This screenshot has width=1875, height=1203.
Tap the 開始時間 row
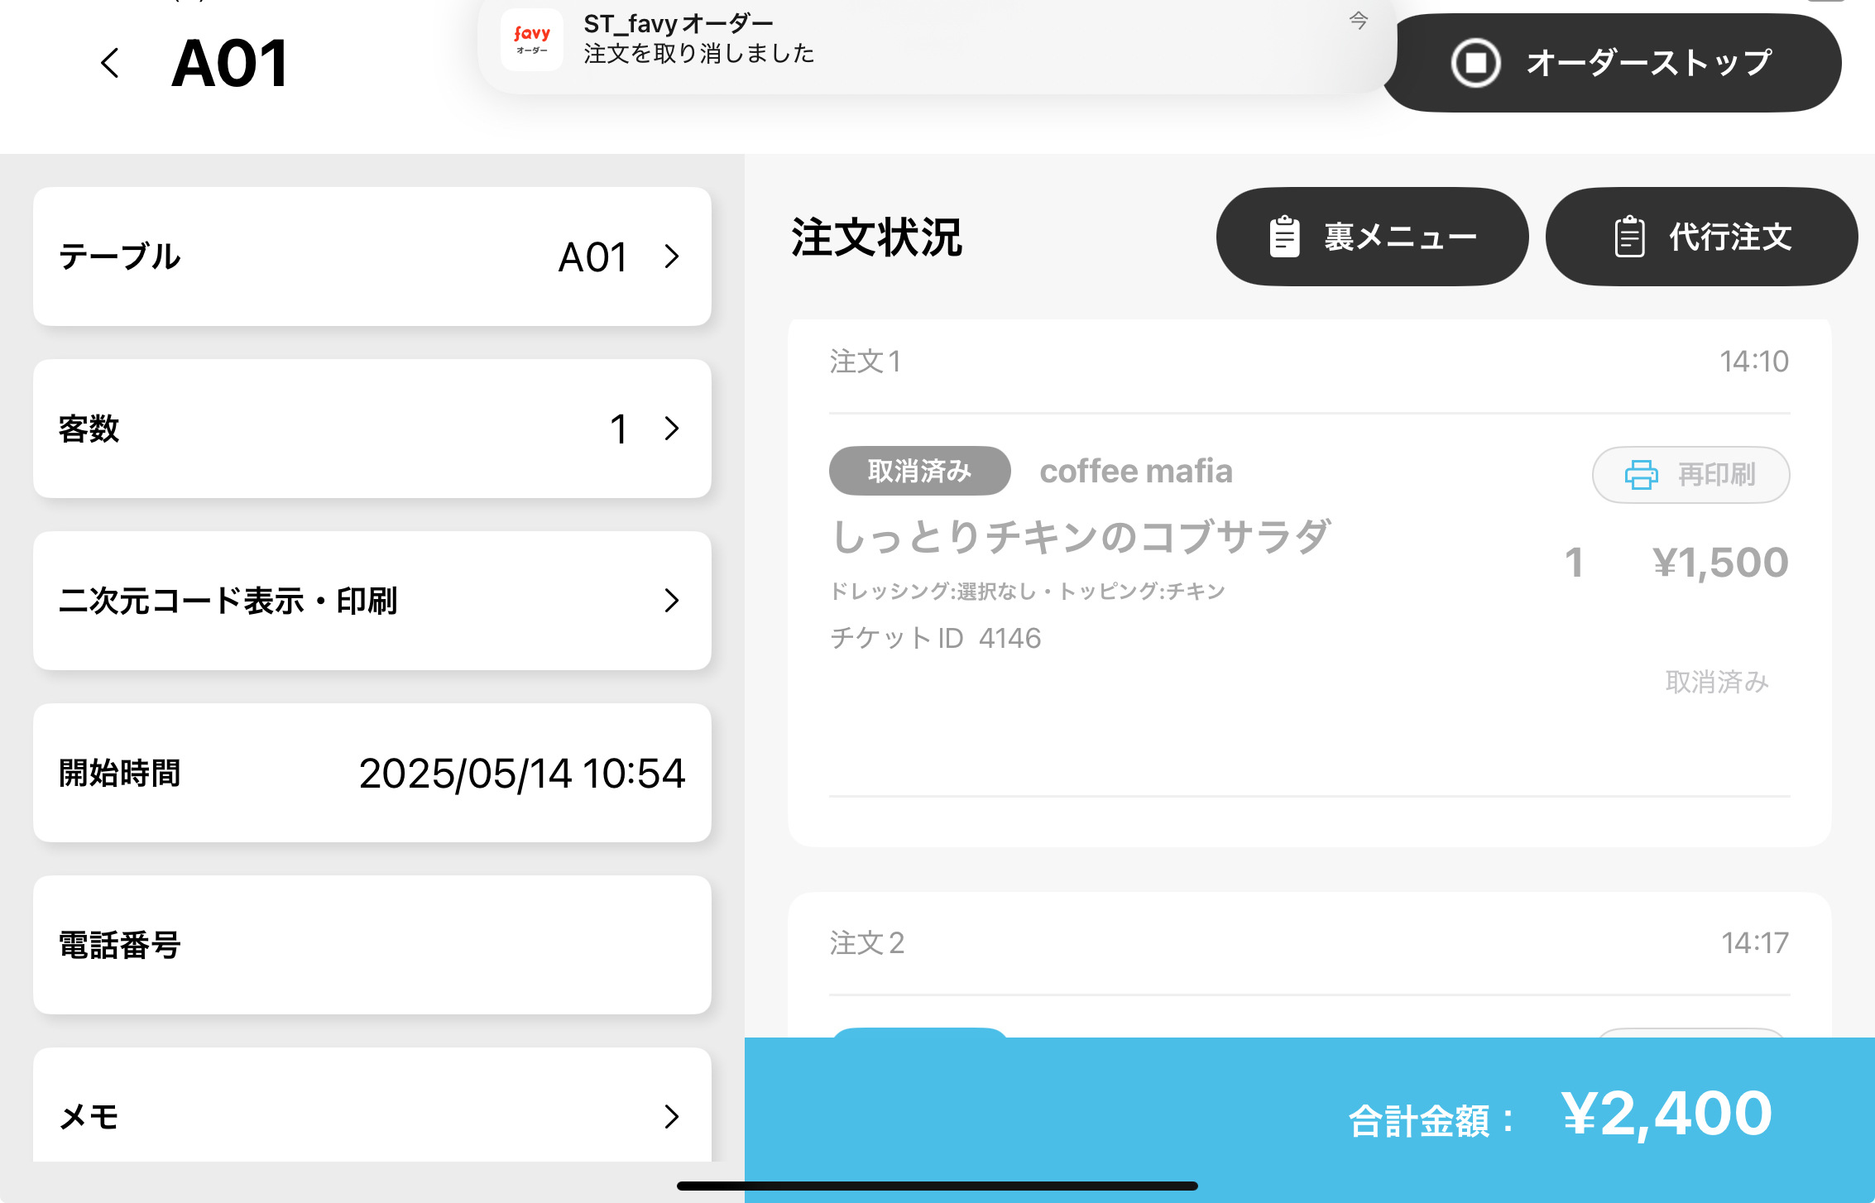[x=372, y=773]
